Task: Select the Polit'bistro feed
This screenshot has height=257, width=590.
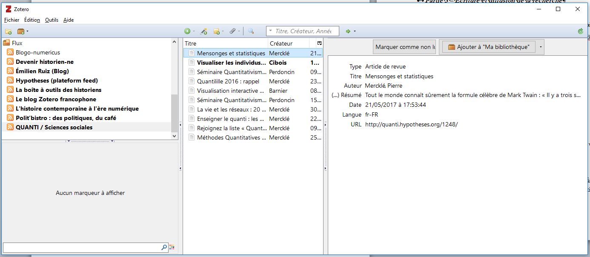Action: pyautogui.click(x=66, y=118)
